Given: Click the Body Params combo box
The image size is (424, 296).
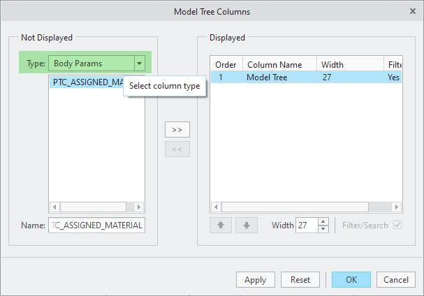Looking at the screenshot, I should click(91, 64).
